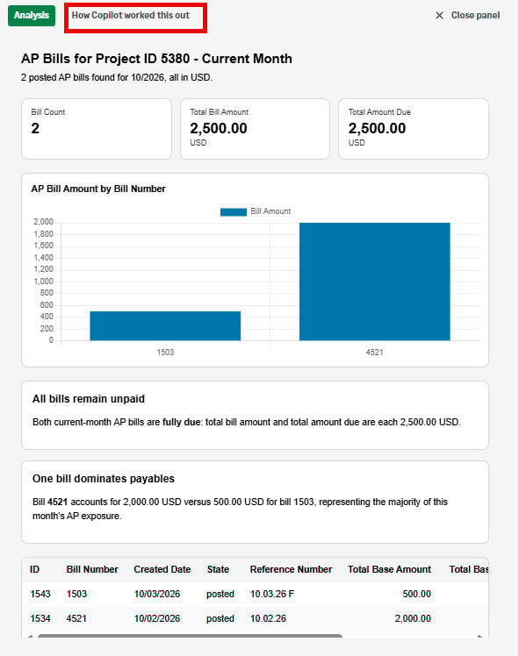Screen dimensions: 519x656
Task: Click the table's left scroll arrow
Action: point(30,637)
